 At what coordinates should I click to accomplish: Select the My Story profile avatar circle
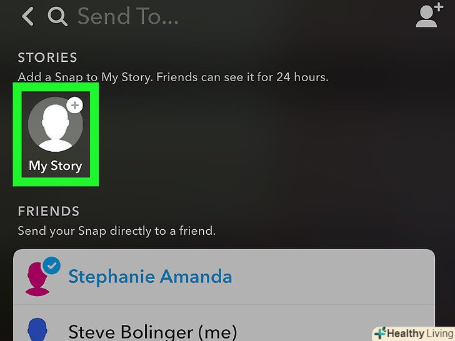pyautogui.click(x=56, y=124)
